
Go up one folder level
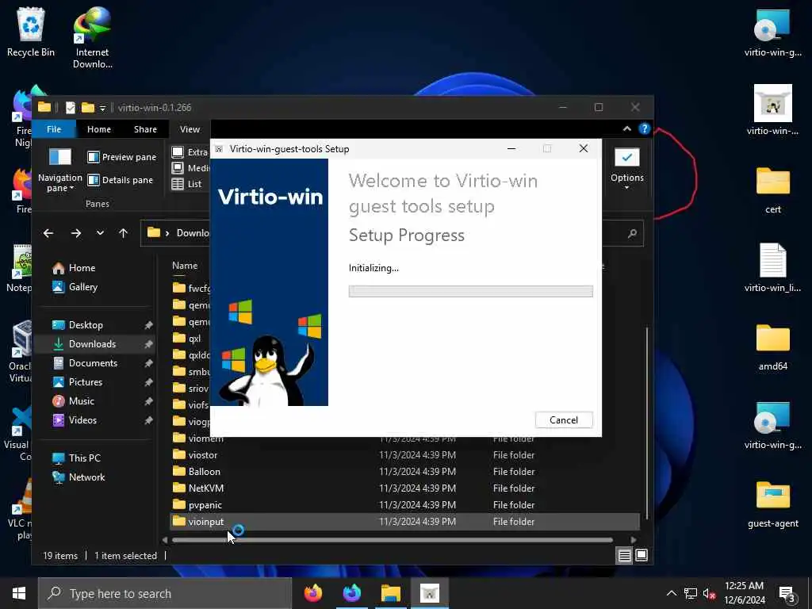pyautogui.click(x=123, y=233)
